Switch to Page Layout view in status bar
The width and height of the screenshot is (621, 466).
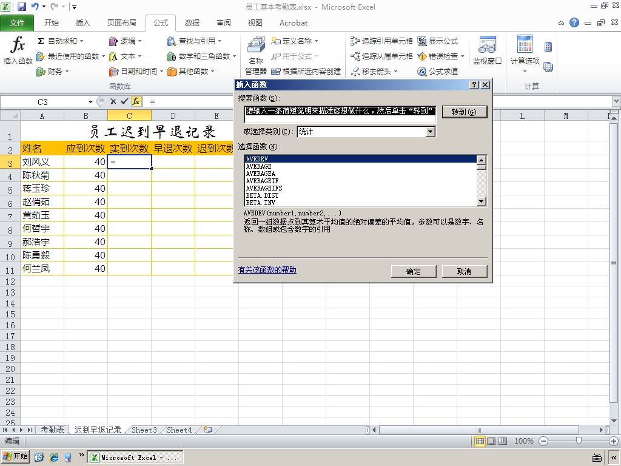[x=491, y=441]
